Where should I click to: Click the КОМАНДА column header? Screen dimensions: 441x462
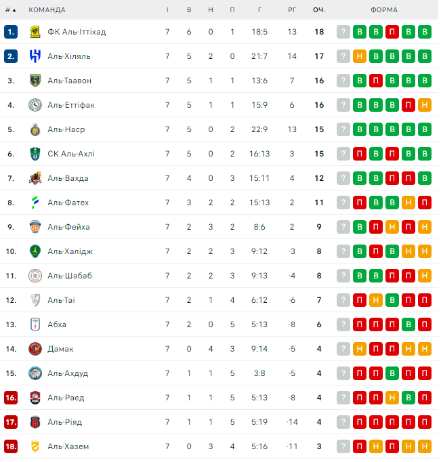pos(47,10)
